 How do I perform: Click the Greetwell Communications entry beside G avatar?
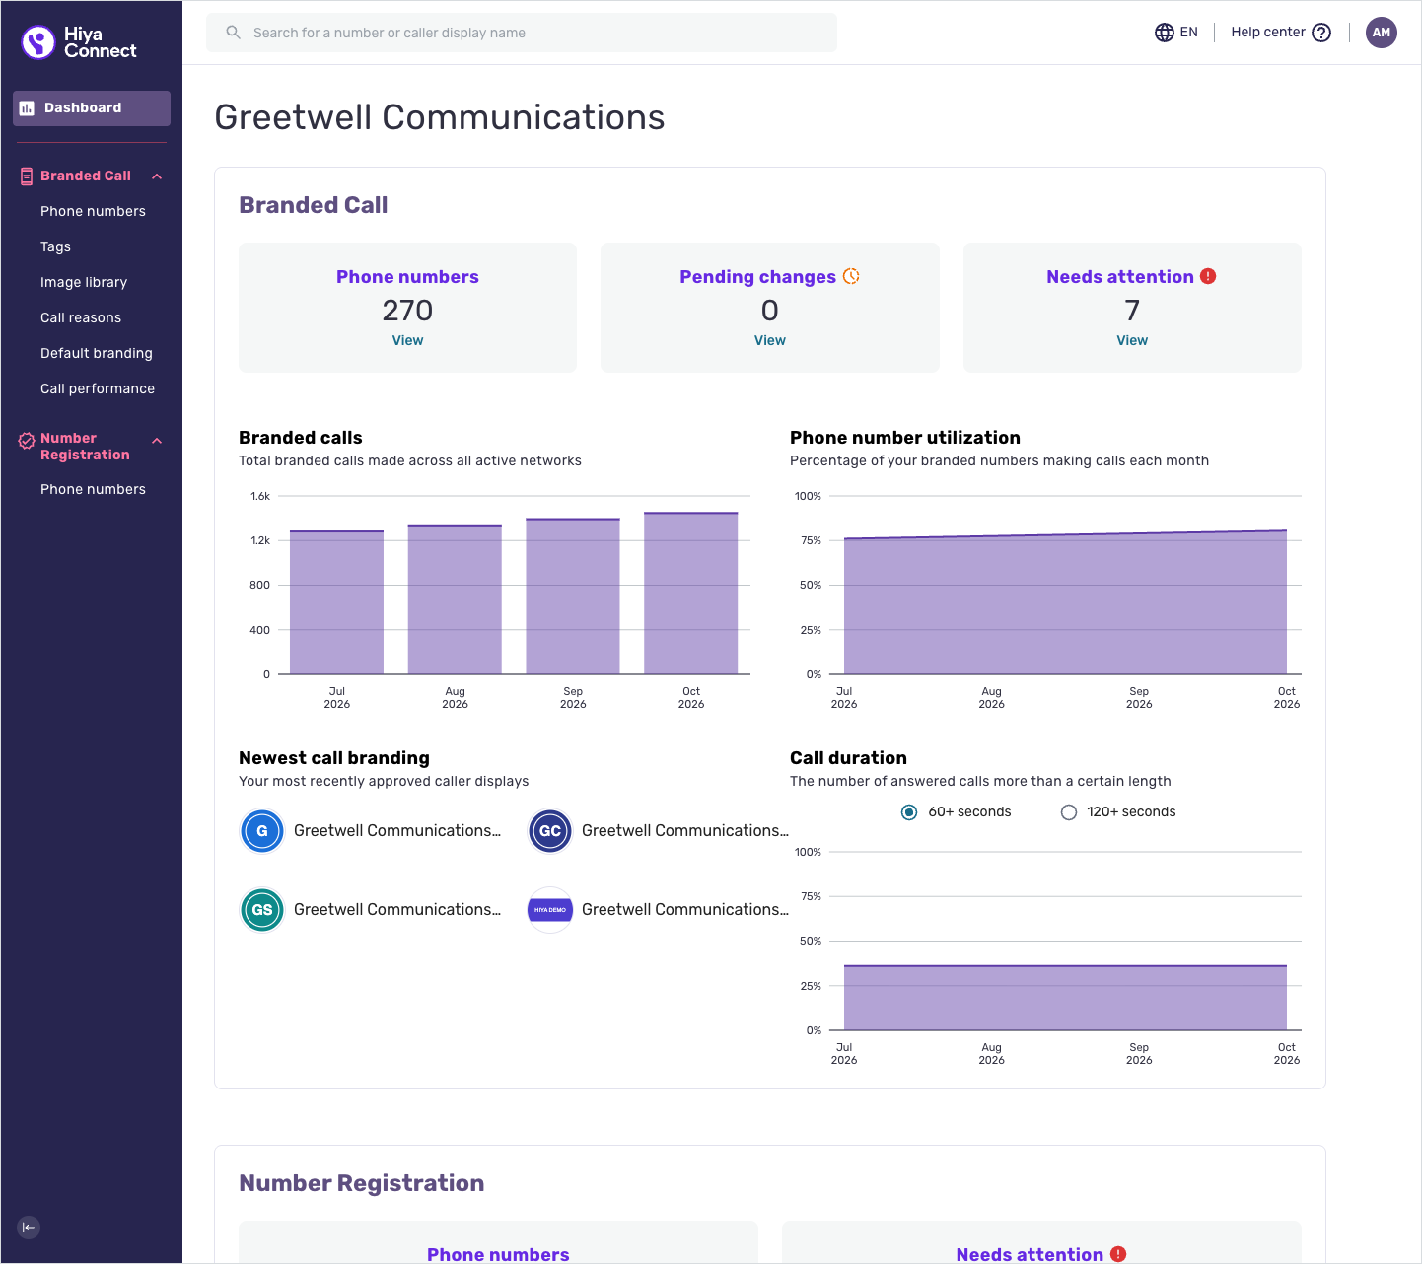click(x=397, y=831)
